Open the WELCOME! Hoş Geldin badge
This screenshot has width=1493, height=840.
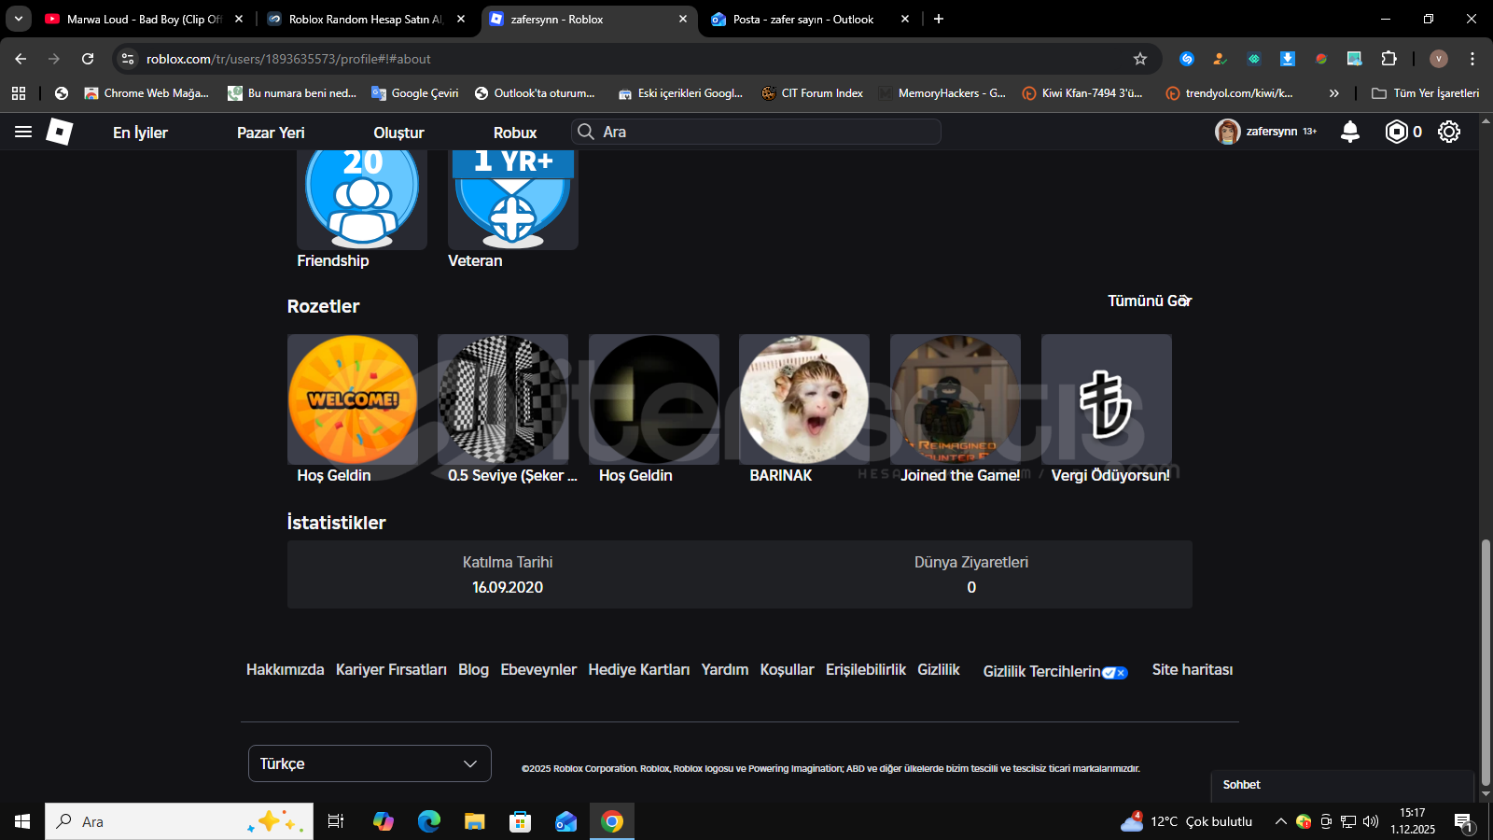click(353, 399)
